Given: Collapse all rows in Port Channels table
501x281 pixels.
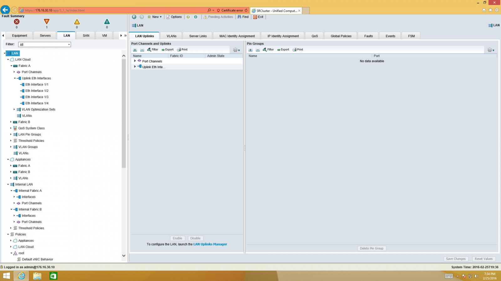Looking at the screenshot, I should coord(142,50).
